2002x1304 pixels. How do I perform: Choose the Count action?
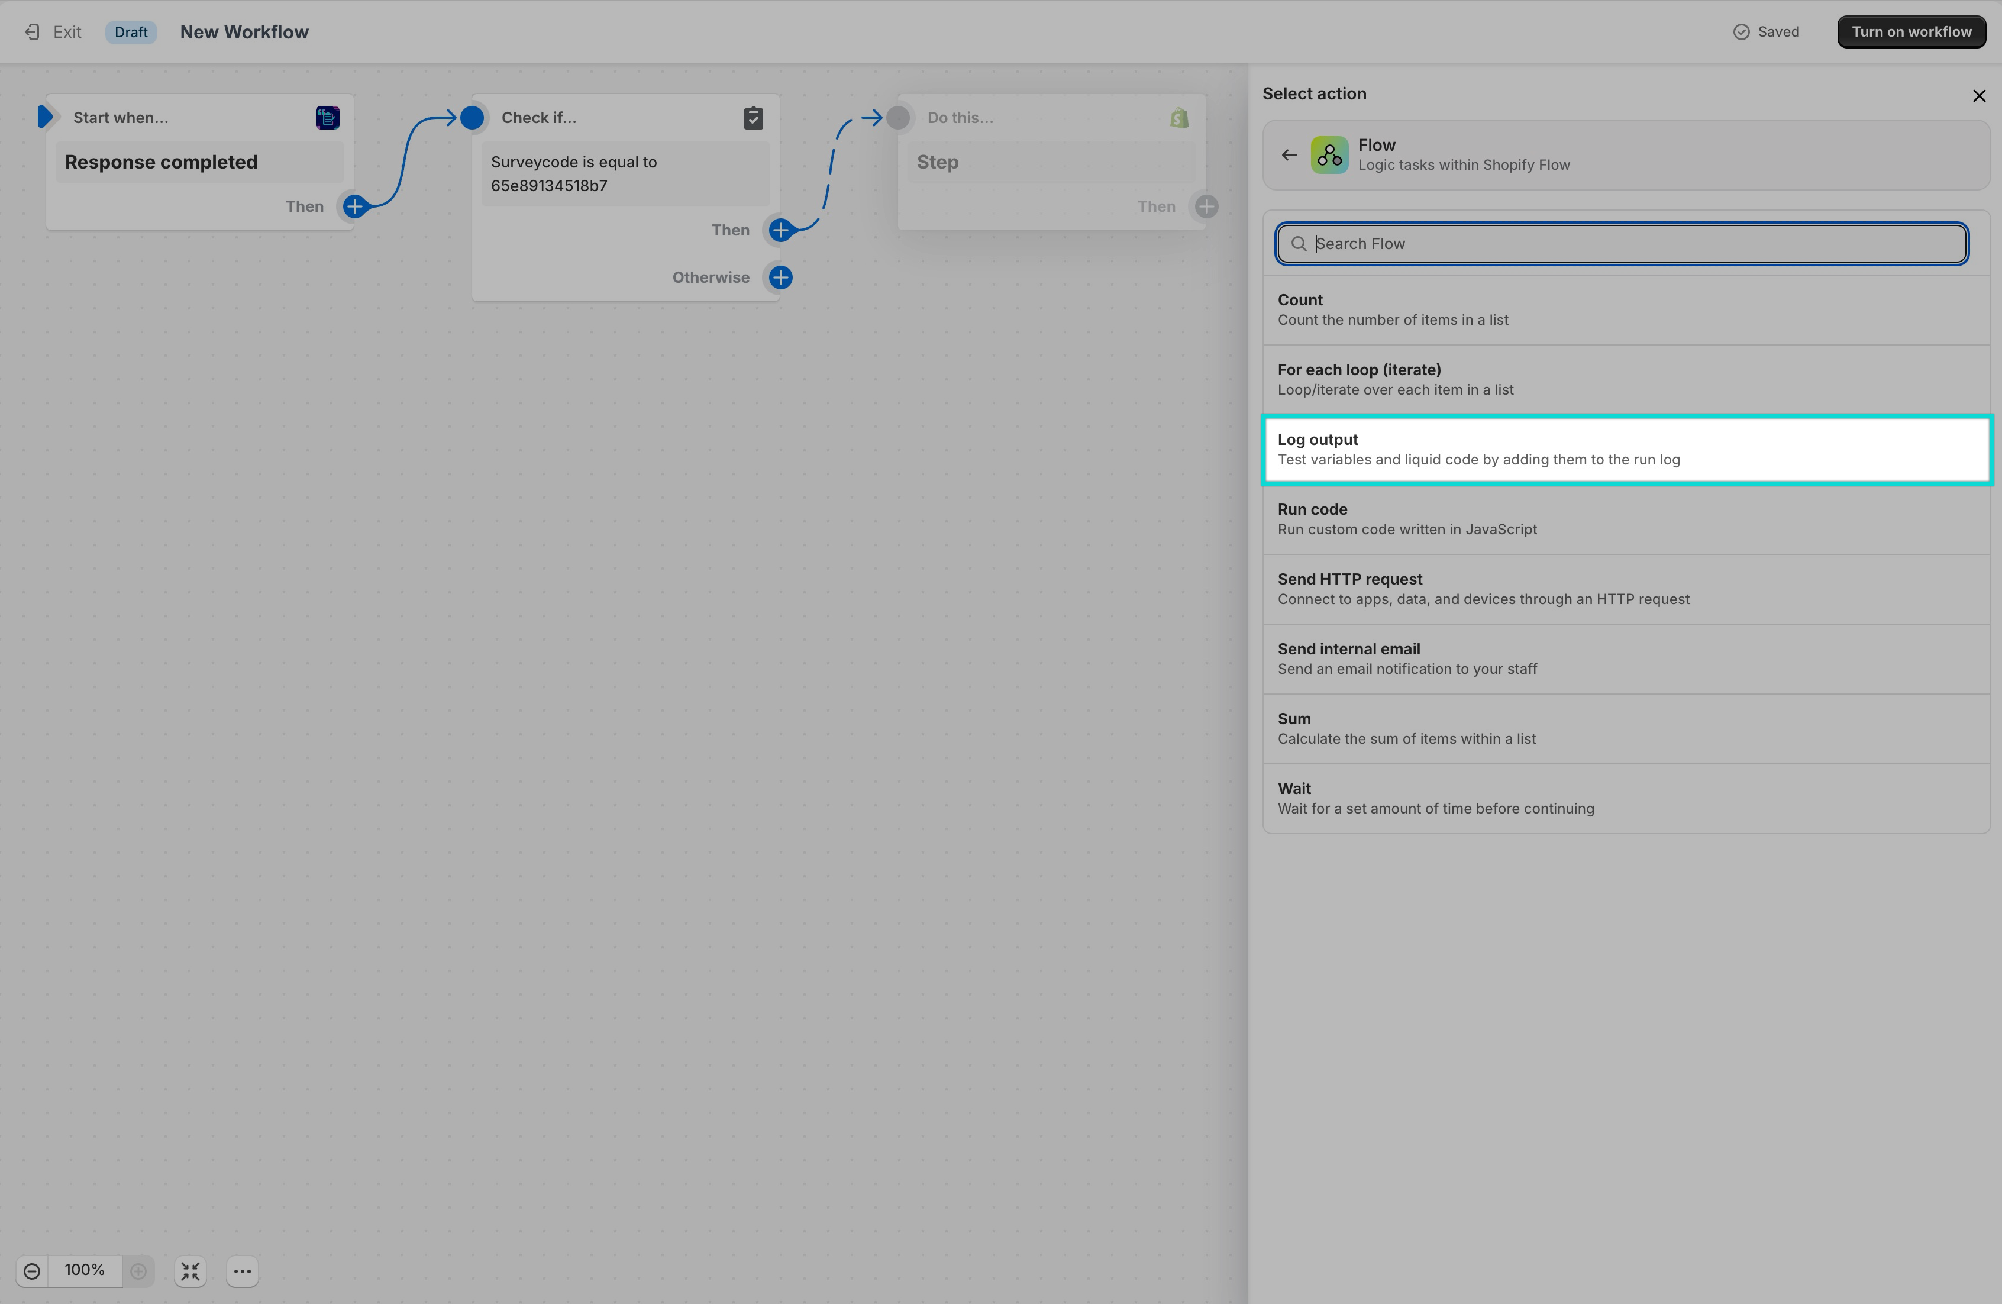(1626, 309)
